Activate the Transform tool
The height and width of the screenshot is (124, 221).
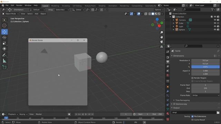click(x=4, y=49)
